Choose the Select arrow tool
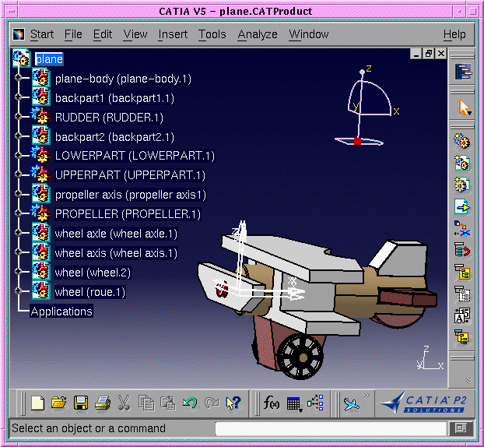This screenshot has height=447, width=484. coord(464,107)
